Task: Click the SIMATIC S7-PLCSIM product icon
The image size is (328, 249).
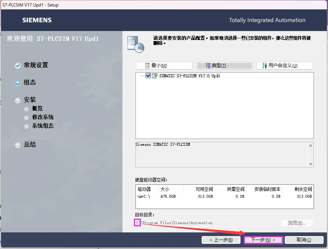Action: [155, 76]
